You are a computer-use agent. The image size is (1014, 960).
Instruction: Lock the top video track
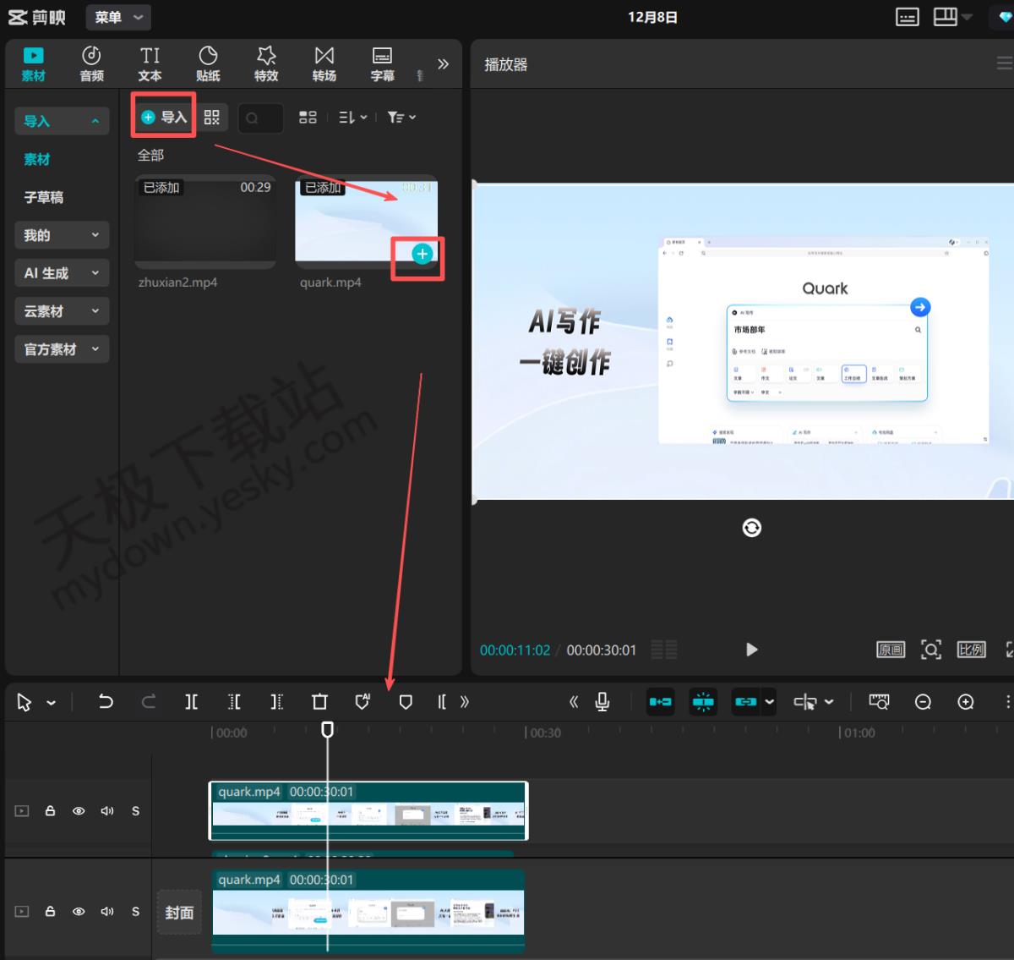(x=50, y=811)
